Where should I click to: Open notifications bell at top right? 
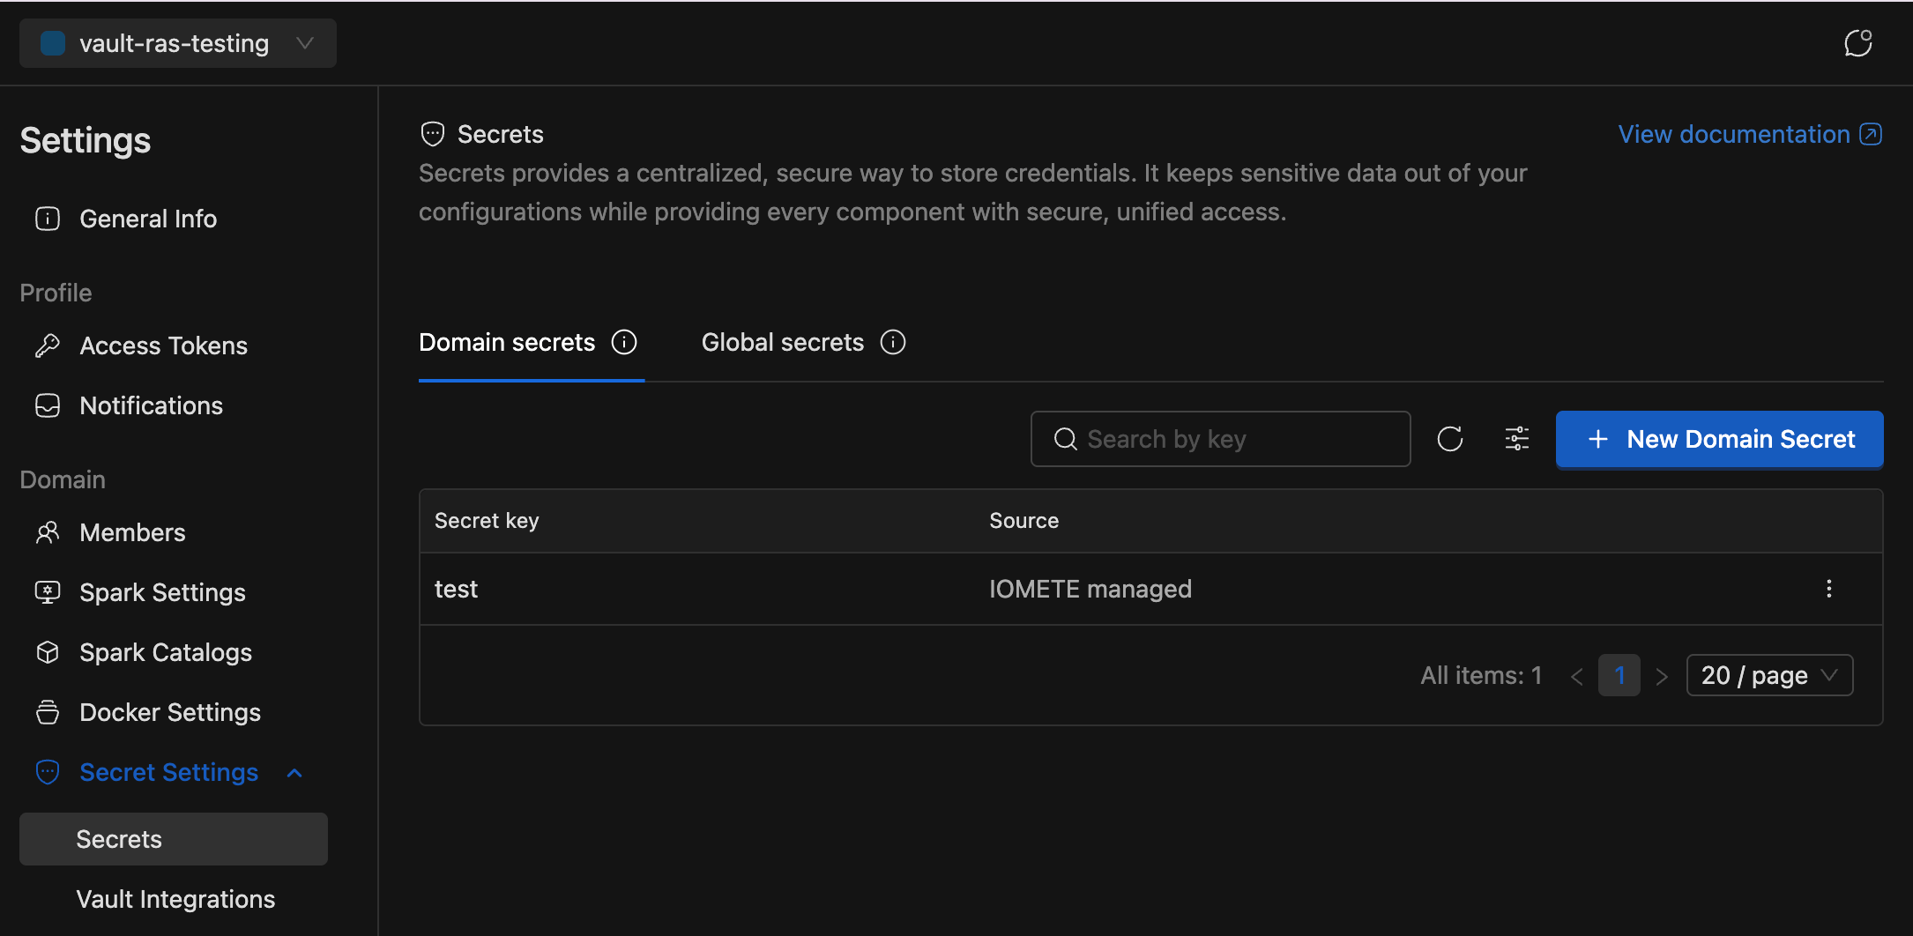[x=1858, y=42]
